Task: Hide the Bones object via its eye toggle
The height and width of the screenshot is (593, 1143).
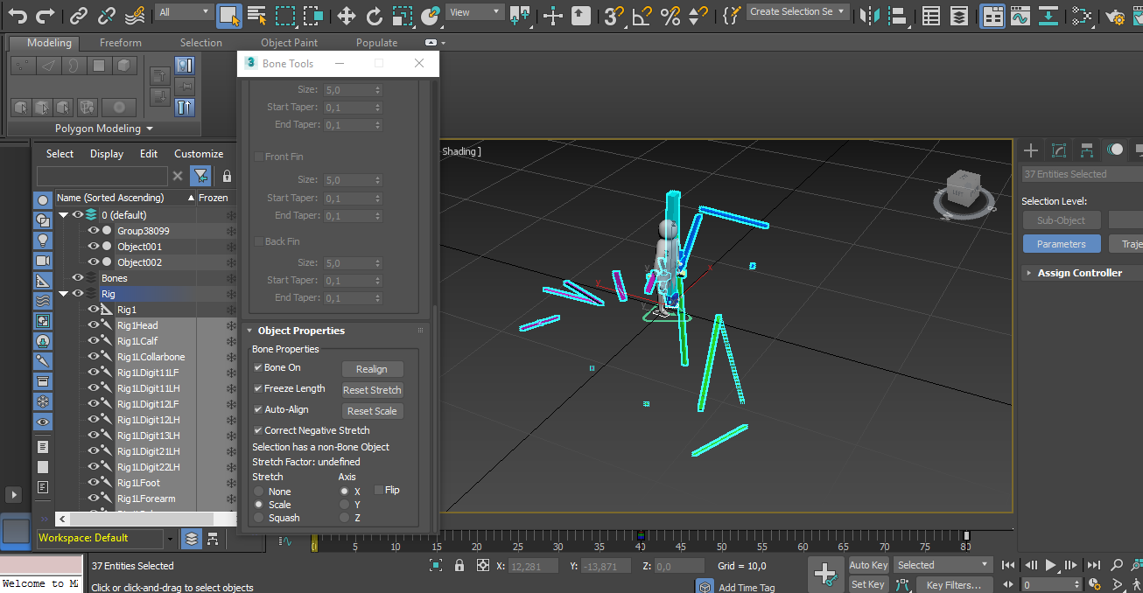Action: coord(77,278)
